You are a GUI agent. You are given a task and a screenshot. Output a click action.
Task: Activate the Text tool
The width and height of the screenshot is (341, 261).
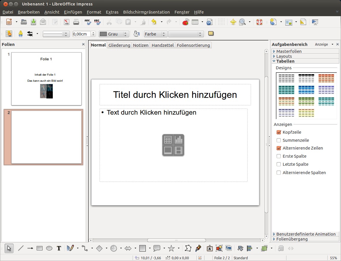tap(59, 248)
